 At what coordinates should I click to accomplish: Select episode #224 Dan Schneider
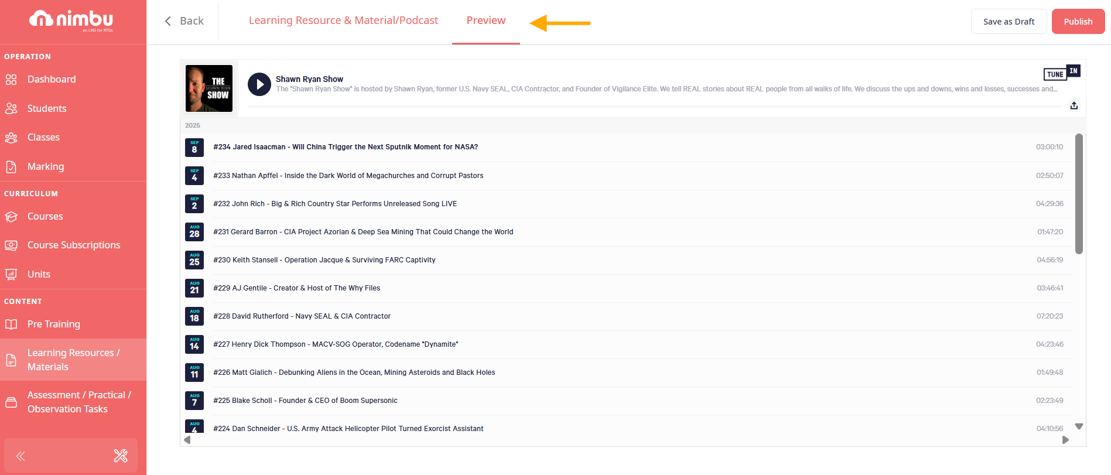click(348, 429)
